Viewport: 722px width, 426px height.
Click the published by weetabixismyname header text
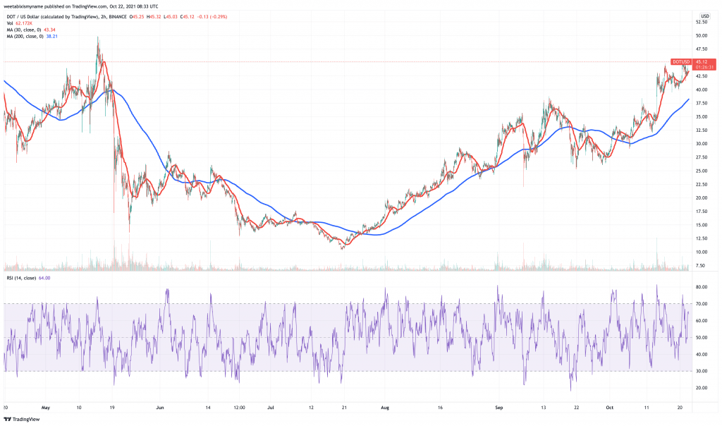(80, 6)
